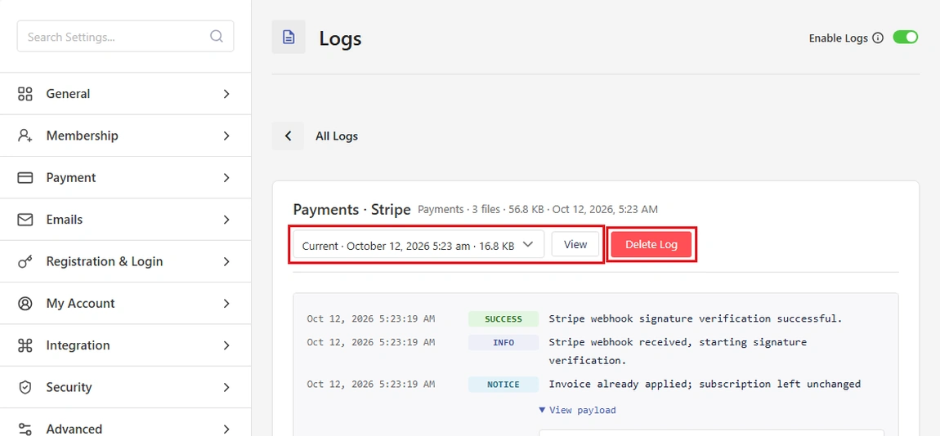Go back using the All Logs arrow
This screenshot has width=940, height=436.
(x=288, y=136)
